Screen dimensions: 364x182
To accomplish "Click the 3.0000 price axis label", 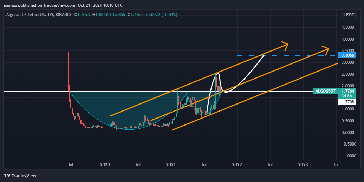I will [348, 62].
